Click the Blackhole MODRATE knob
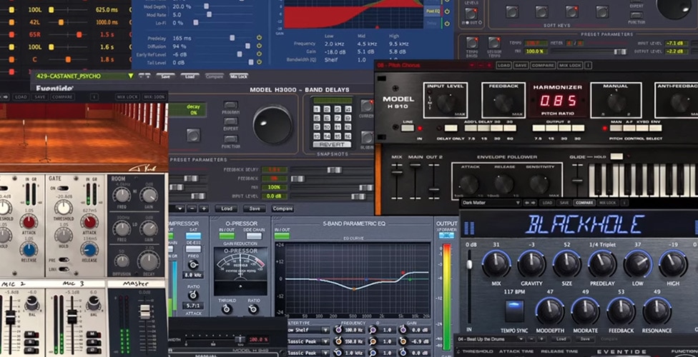This screenshot has height=357, width=698. tap(585, 311)
